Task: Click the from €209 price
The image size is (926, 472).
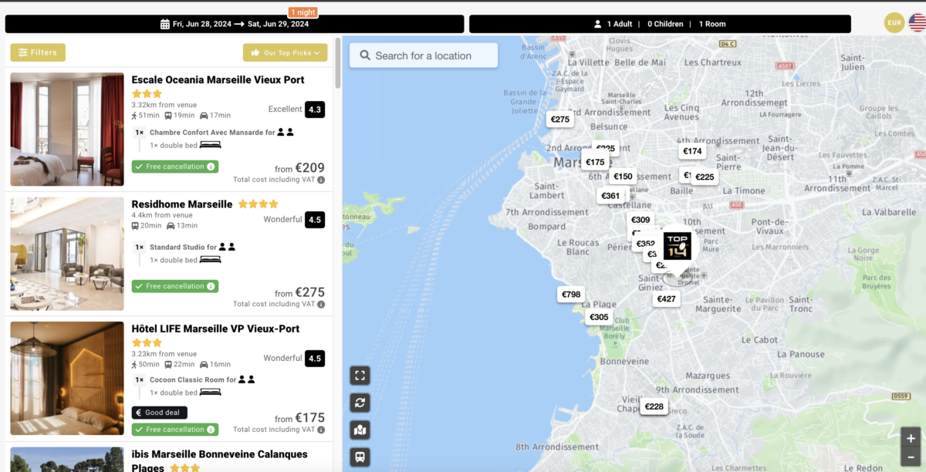Action: 300,168
